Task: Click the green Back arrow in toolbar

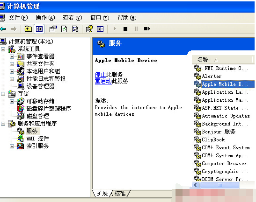Action: 3,29
